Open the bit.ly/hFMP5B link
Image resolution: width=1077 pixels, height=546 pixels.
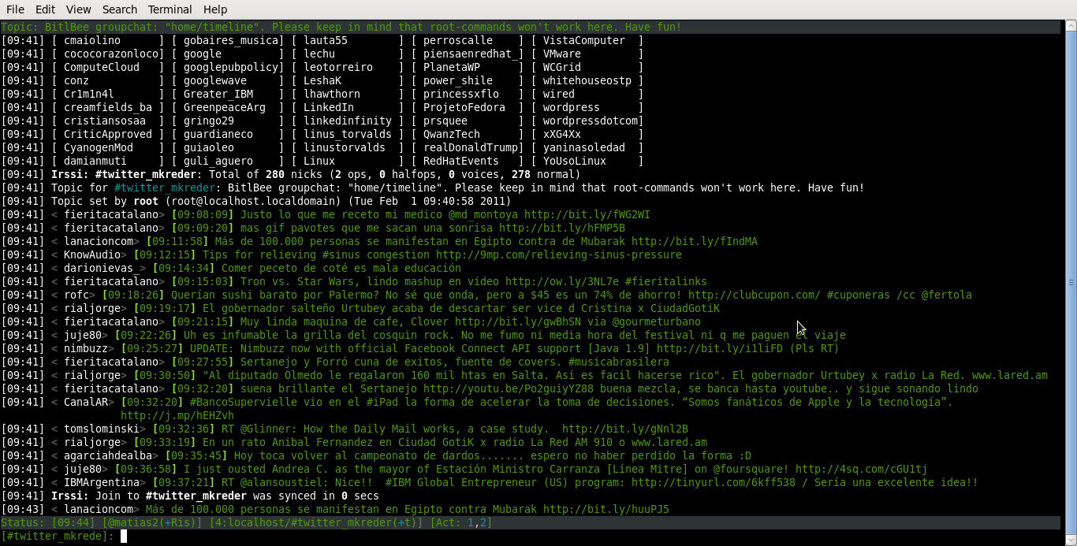pos(561,228)
